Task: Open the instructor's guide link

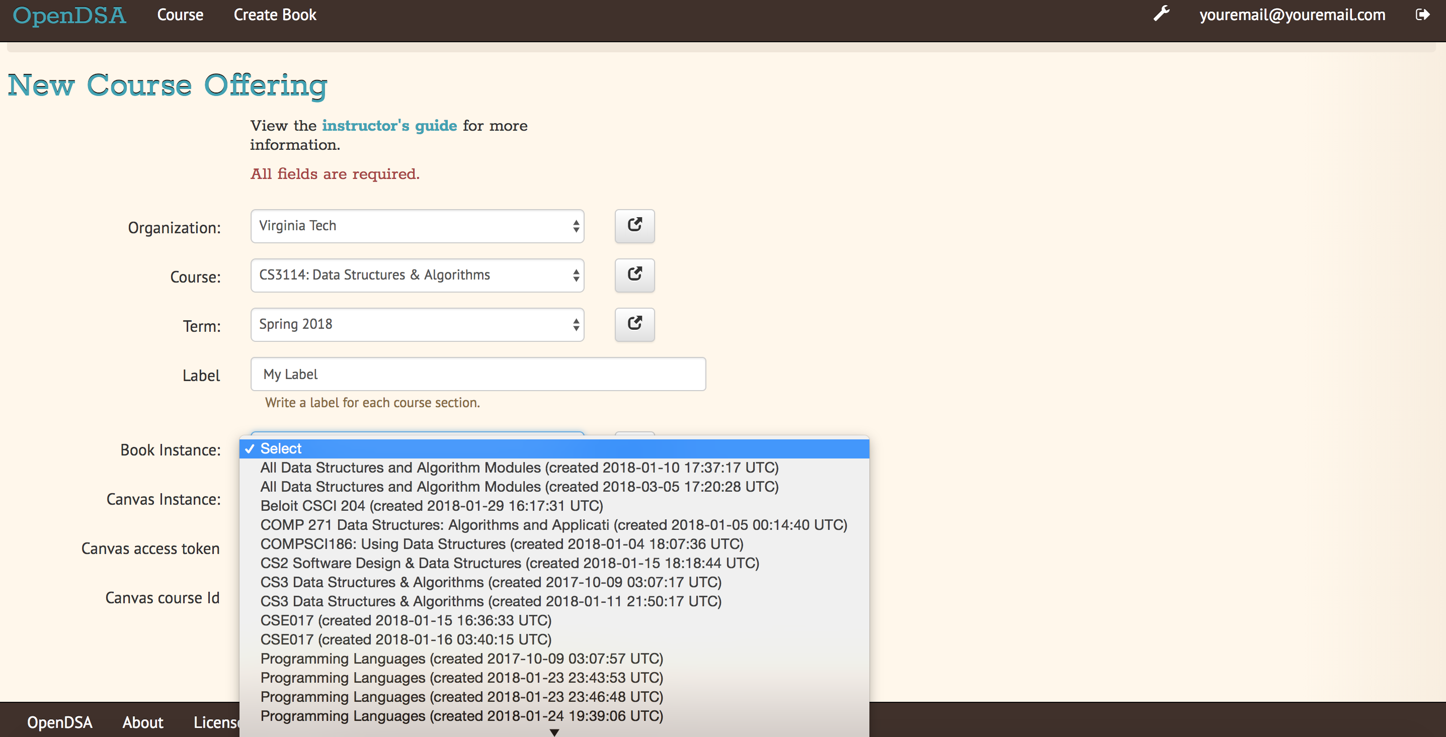Action: (x=389, y=126)
